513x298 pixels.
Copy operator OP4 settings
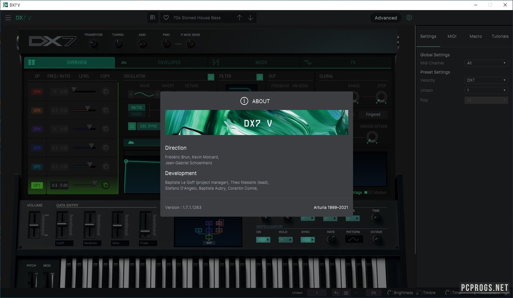(x=106, y=129)
